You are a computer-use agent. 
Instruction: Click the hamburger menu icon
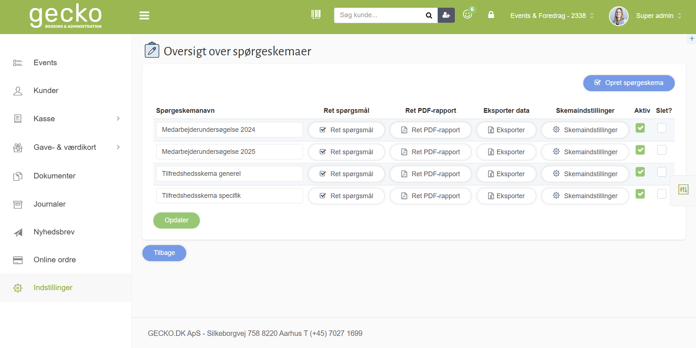144,15
